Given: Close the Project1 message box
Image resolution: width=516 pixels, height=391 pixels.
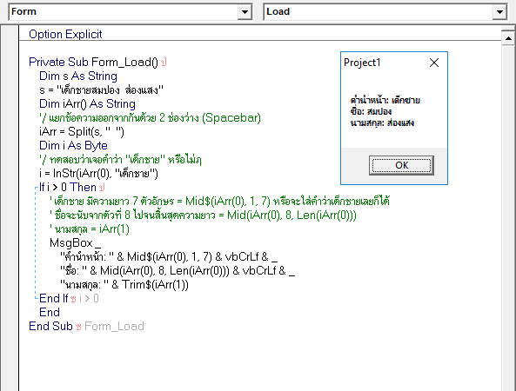Looking at the screenshot, I should point(434,63).
